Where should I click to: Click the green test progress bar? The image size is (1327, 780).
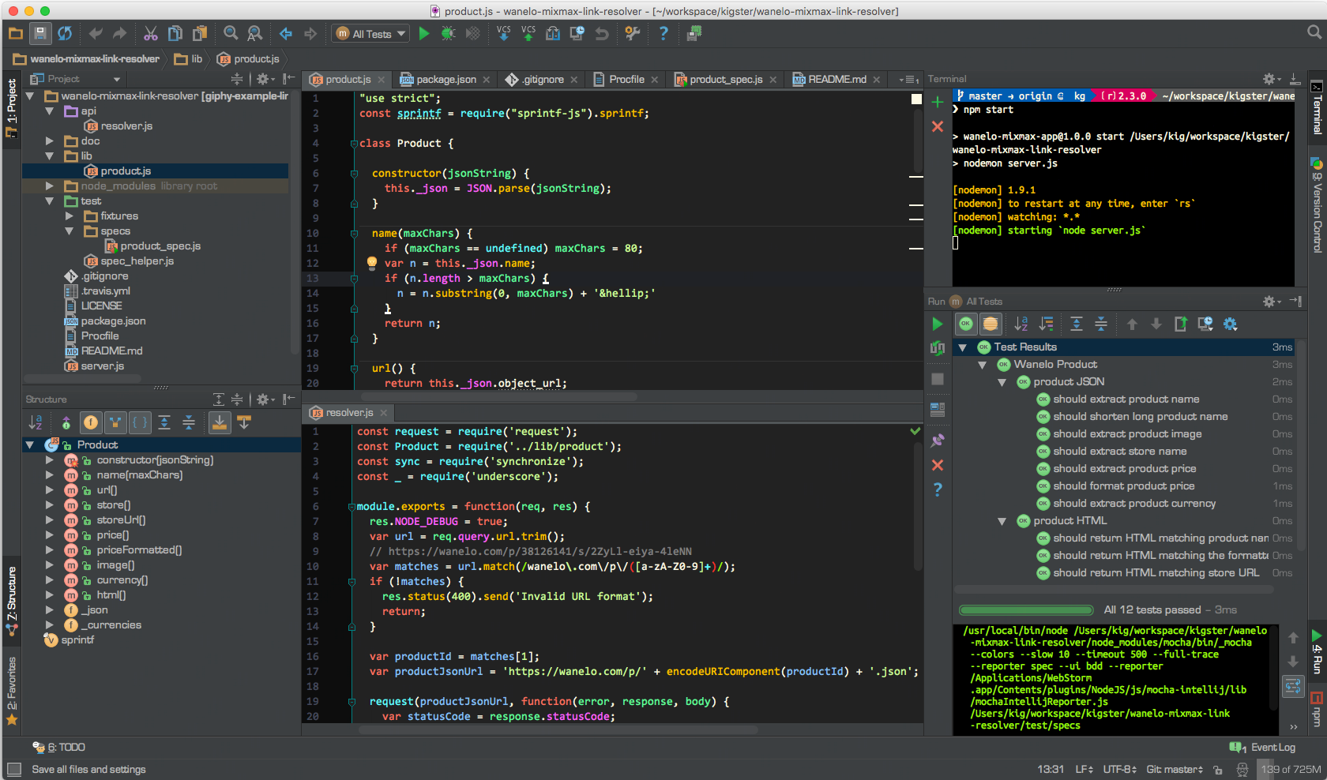[1025, 610]
